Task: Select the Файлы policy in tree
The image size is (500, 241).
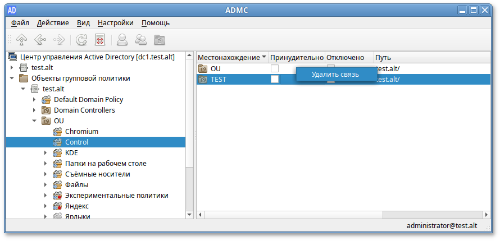Action: 76,185
